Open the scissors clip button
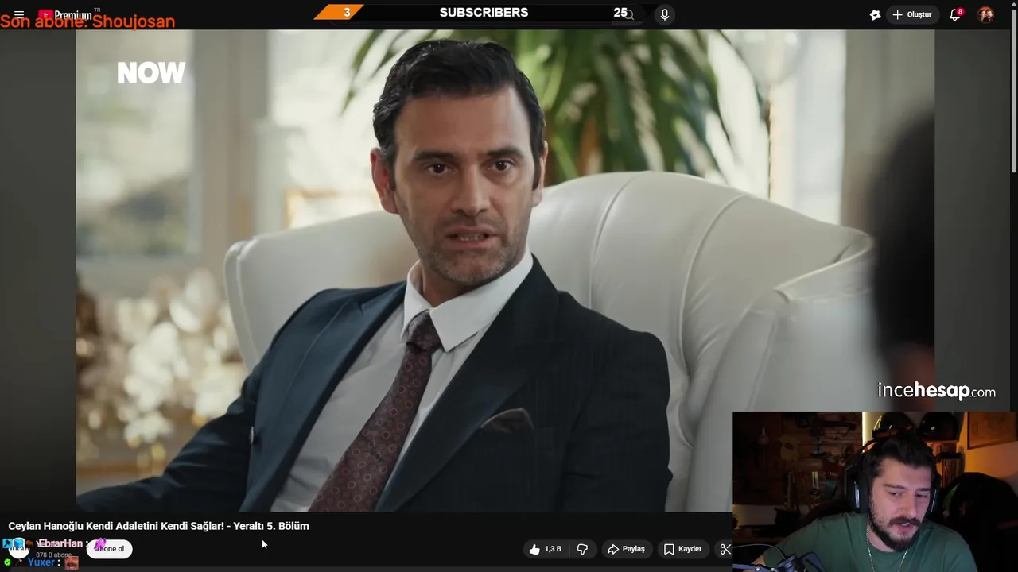 (725, 549)
